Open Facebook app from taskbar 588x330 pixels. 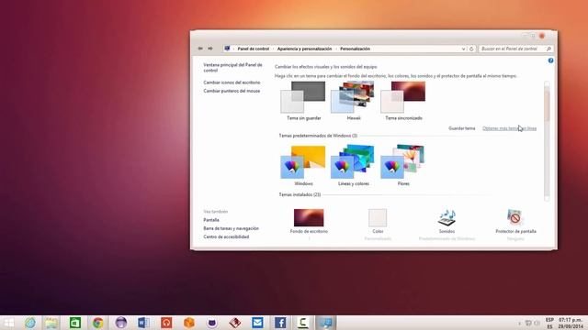280,323
